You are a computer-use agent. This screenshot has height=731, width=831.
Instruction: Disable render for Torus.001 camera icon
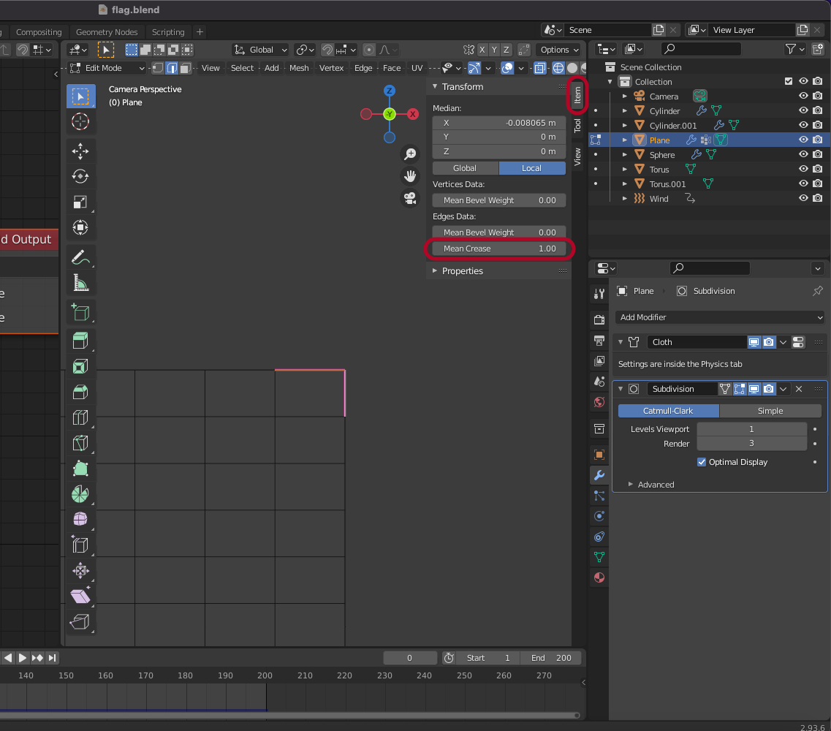click(818, 183)
